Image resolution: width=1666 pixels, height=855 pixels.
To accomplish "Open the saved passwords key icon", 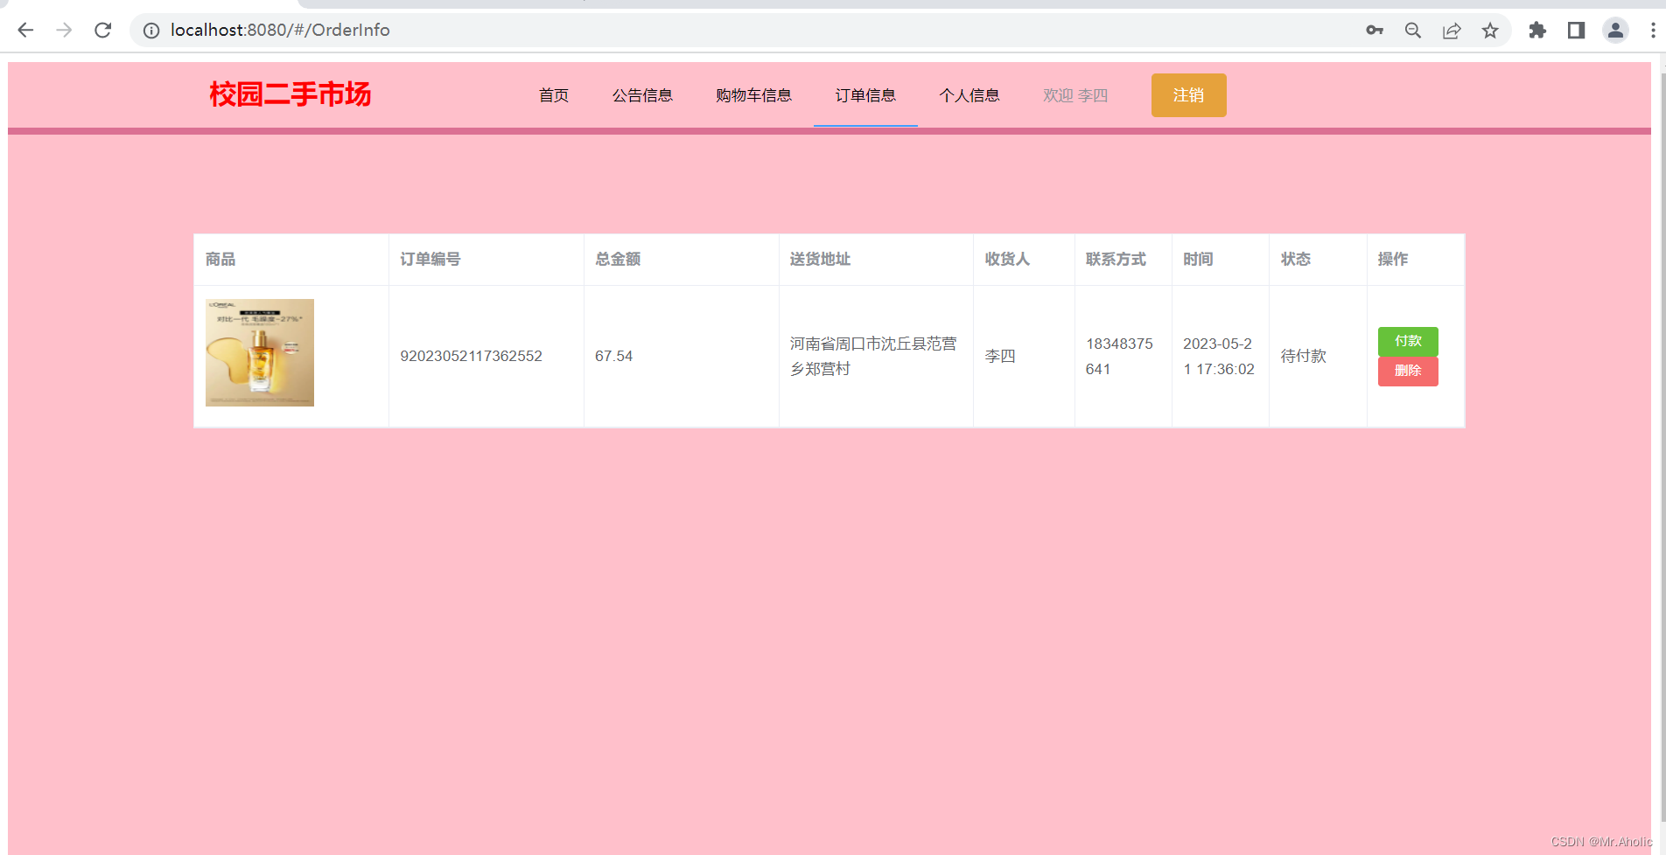I will point(1375,31).
